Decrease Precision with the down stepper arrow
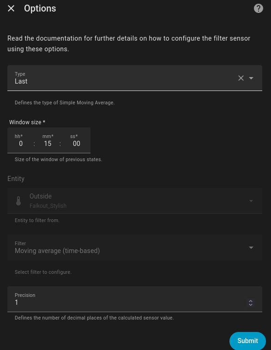Image resolution: width=271 pixels, height=350 pixels. 251,305
